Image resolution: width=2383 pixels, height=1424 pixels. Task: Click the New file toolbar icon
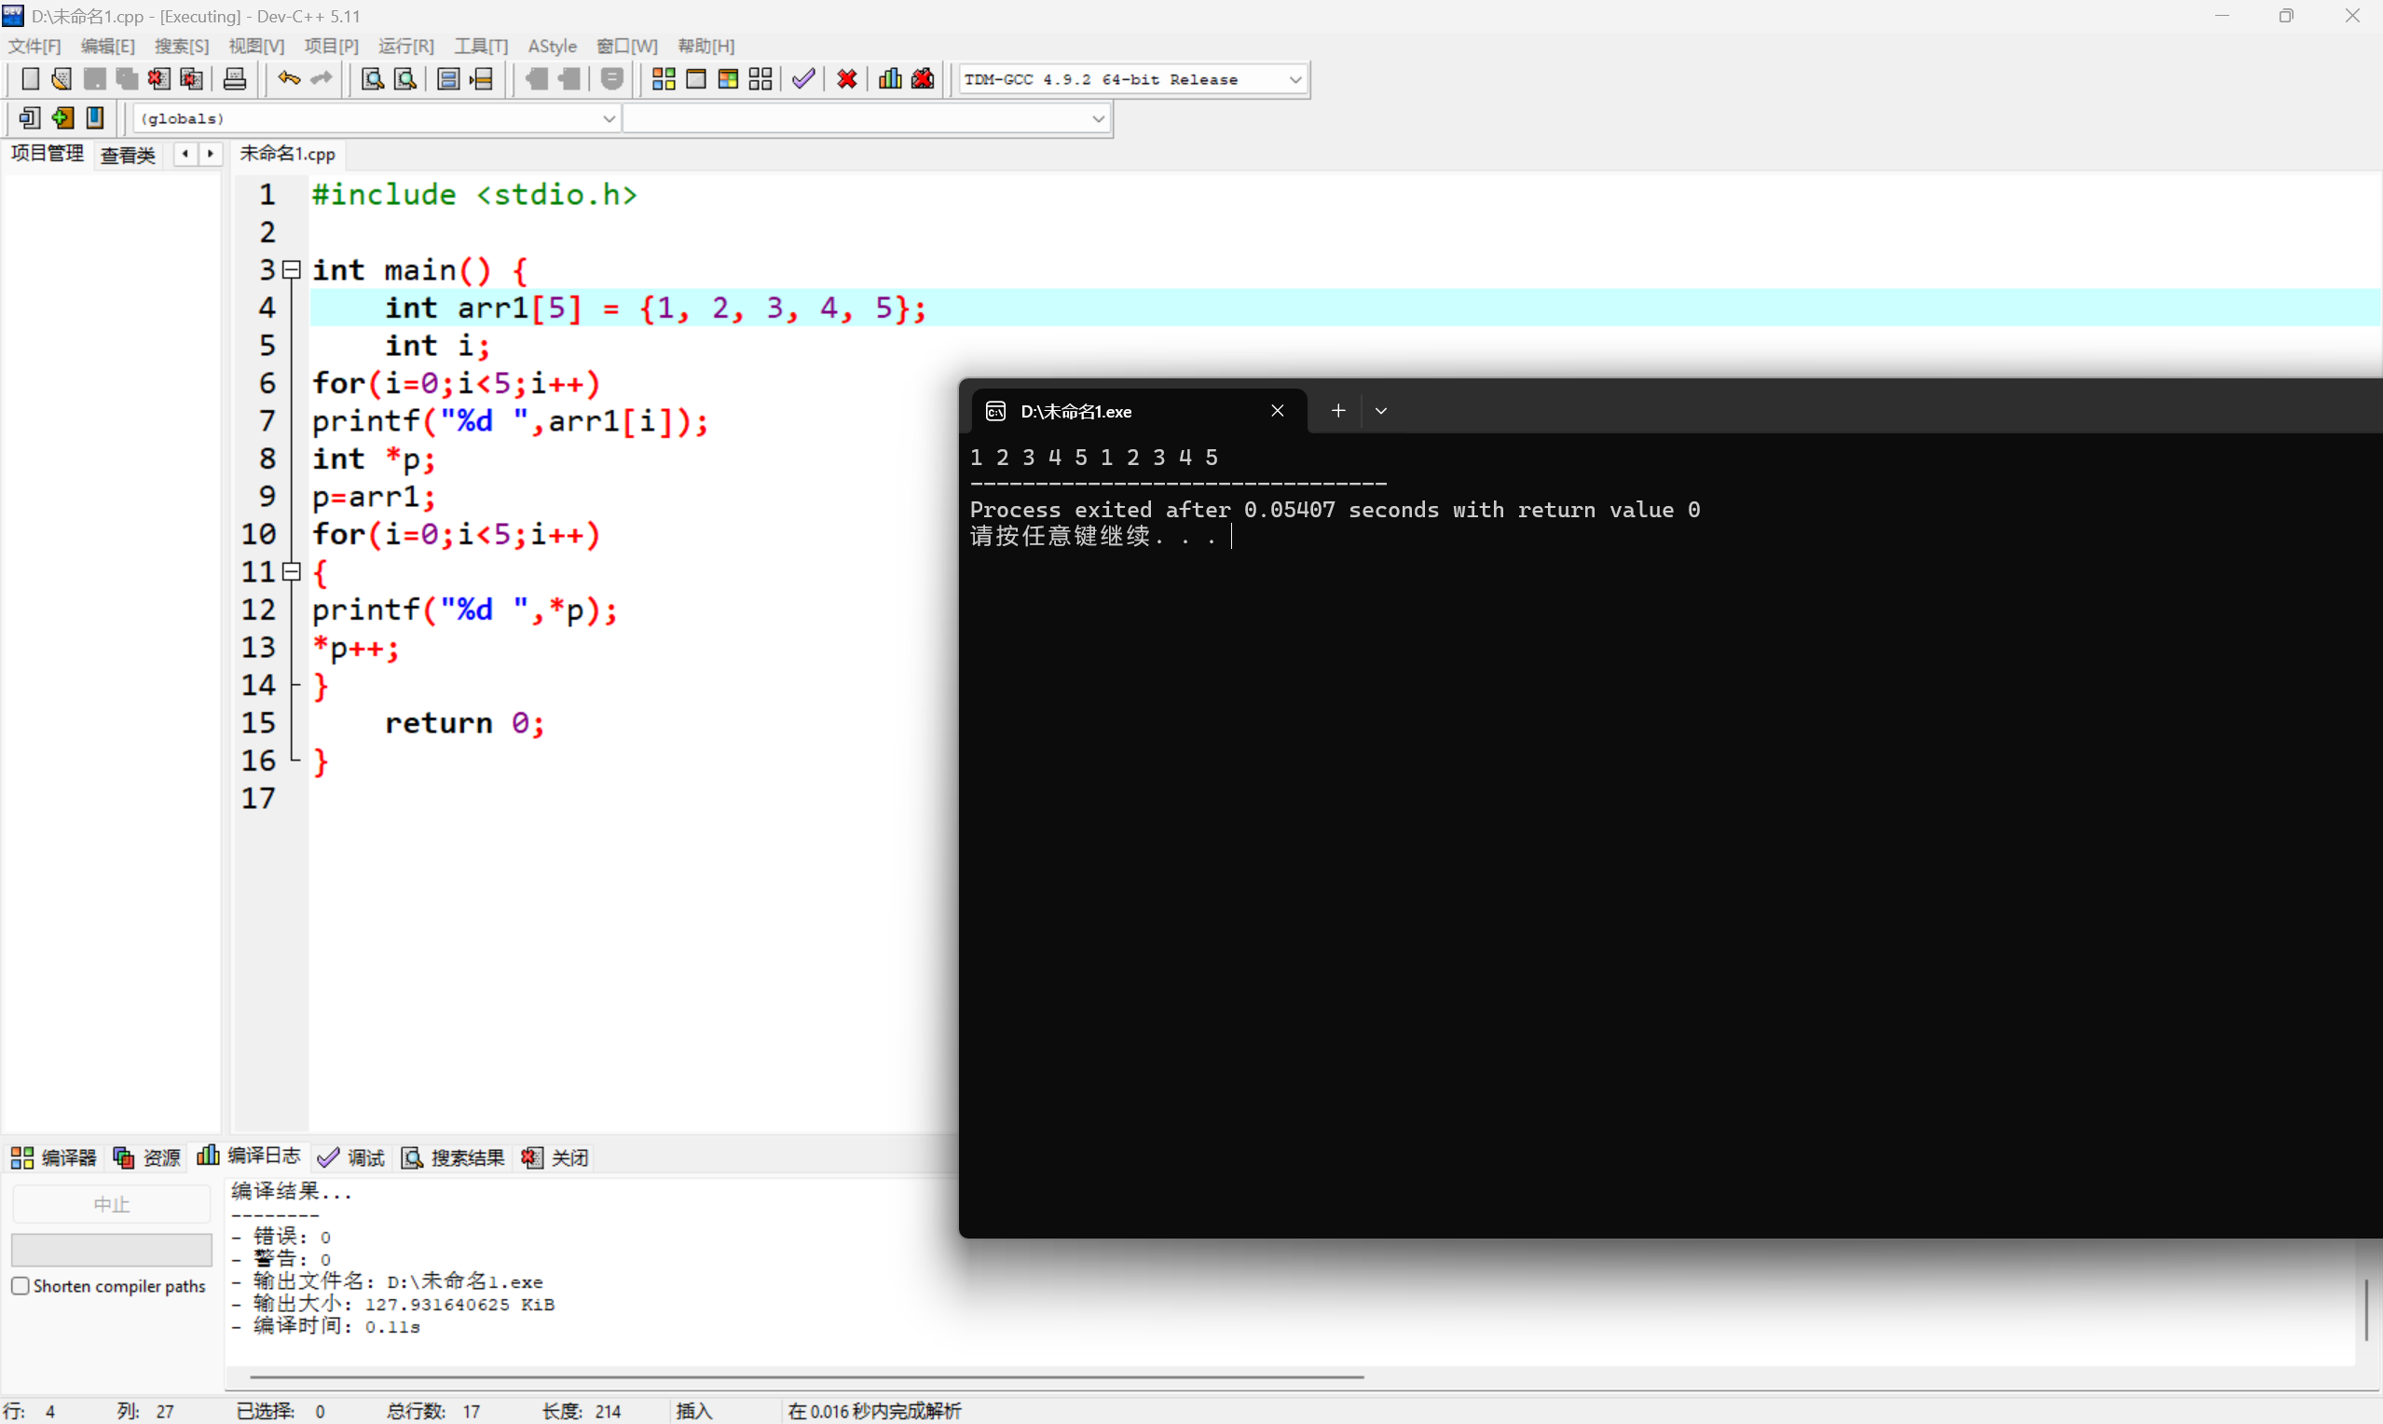pyautogui.click(x=30, y=78)
